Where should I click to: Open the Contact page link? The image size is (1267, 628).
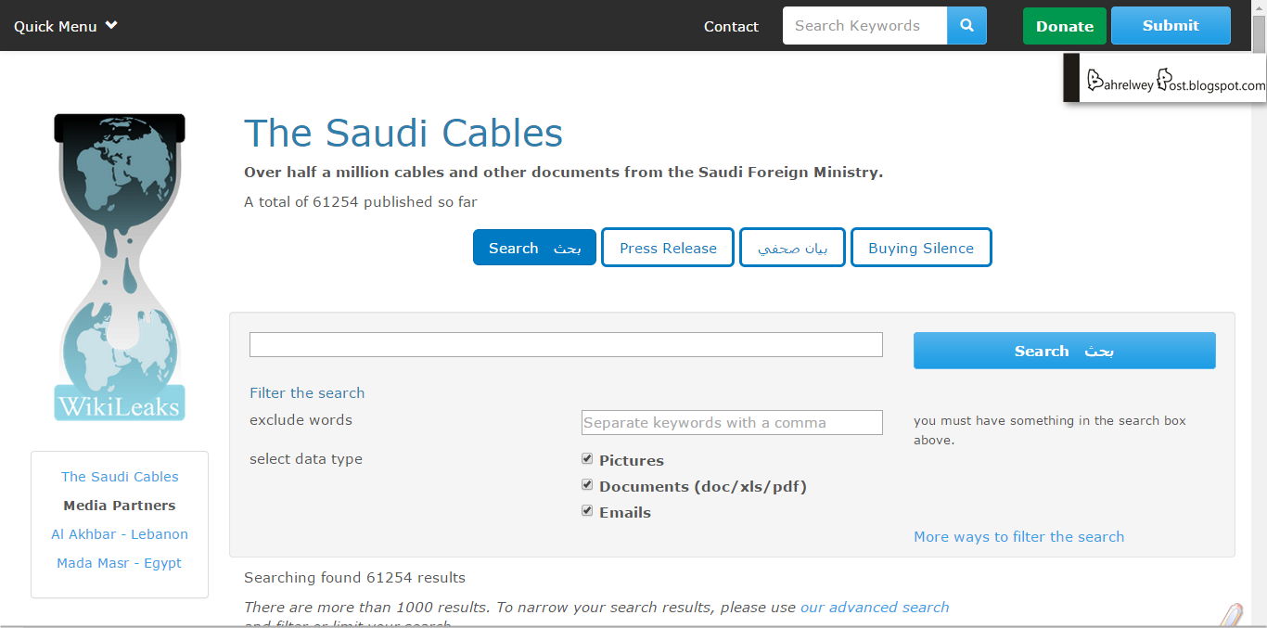(x=731, y=26)
